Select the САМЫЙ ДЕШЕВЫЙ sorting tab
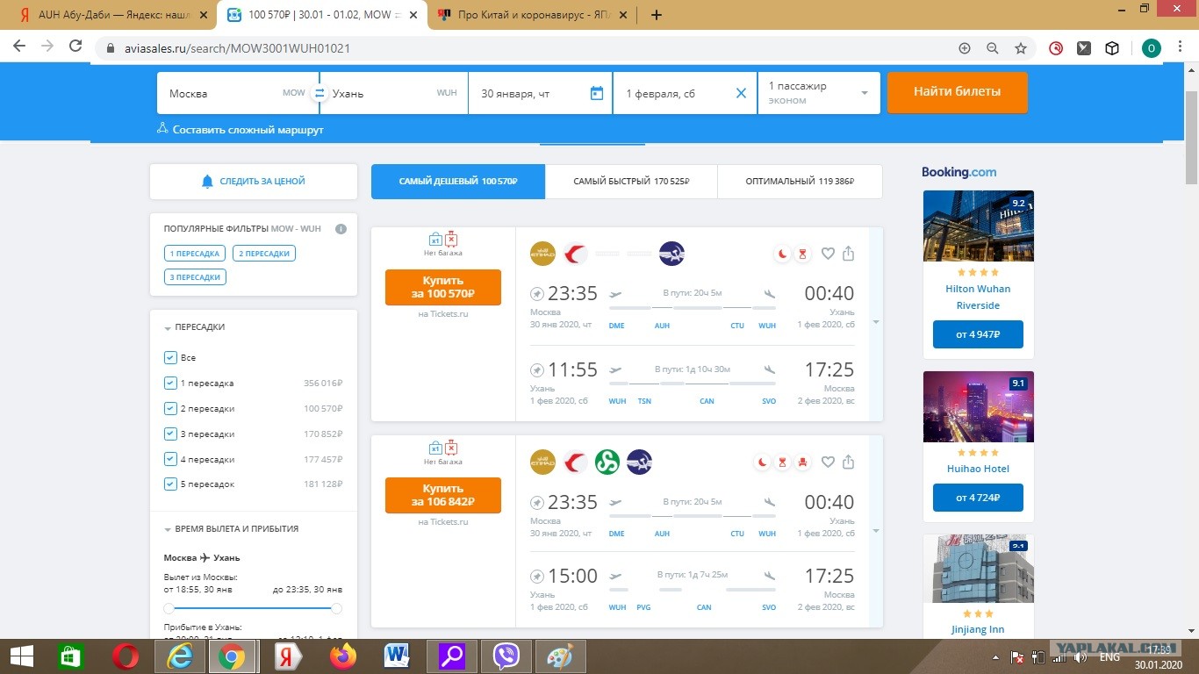The image size is (1199, 674). pyautogui.click(x=458, y=182)
